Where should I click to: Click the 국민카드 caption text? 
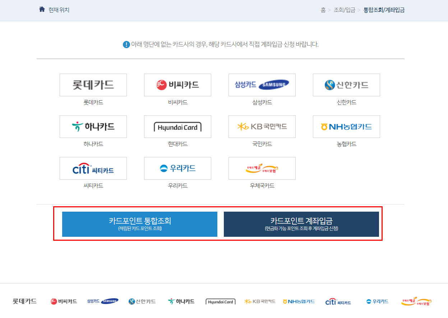tap(262, 144)
